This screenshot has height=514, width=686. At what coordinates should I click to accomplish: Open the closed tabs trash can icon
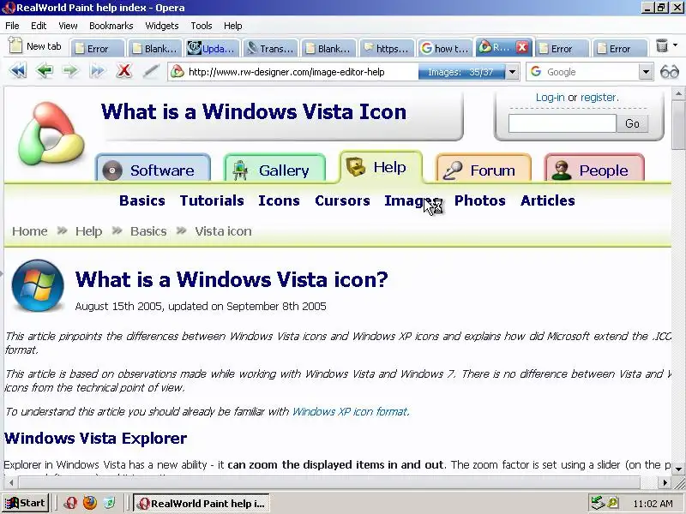(x=661, y=45)
